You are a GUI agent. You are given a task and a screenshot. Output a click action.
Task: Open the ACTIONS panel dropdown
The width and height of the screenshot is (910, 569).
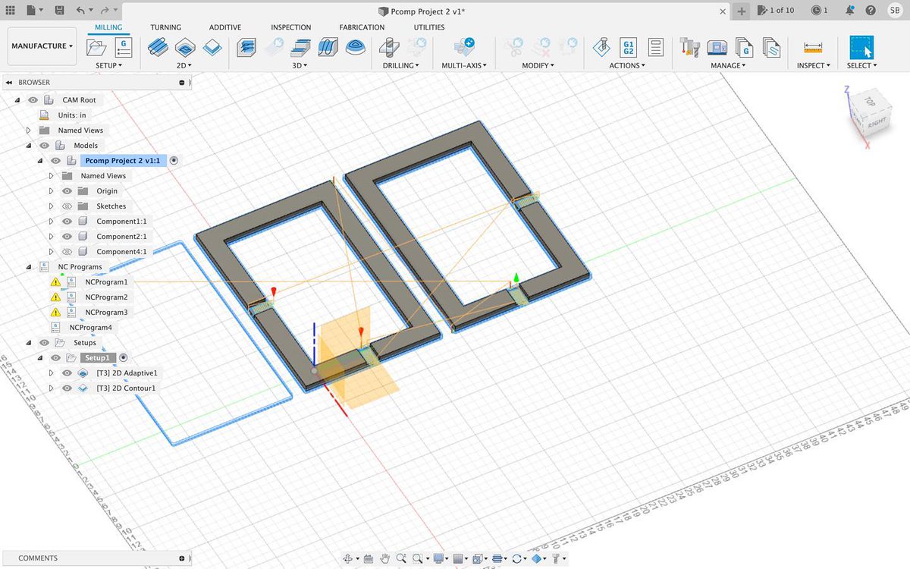click(x=627, y=66)
